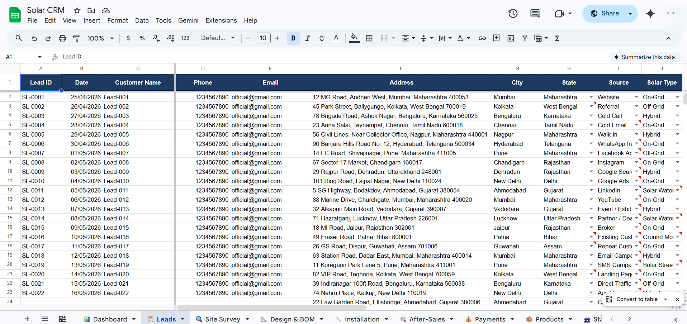Toggle bold formatting
Image resolution: width=687 pixels, height=324 pixels.
[293, 38]
